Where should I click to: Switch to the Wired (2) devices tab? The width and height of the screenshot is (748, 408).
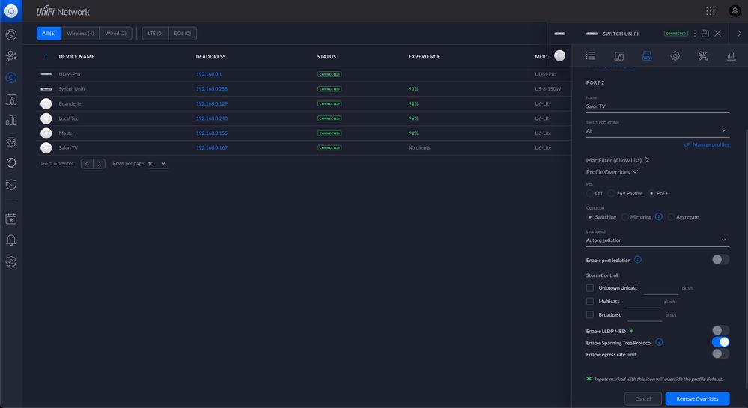click(115, 34)
